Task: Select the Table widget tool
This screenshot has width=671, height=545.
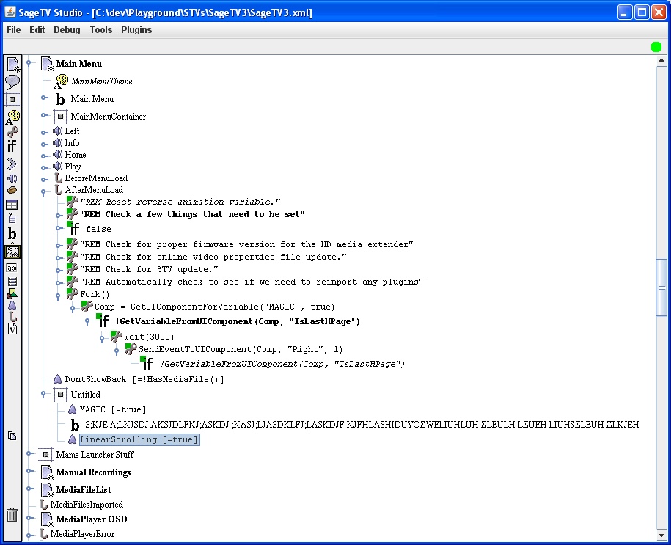Action: point(12,205)
